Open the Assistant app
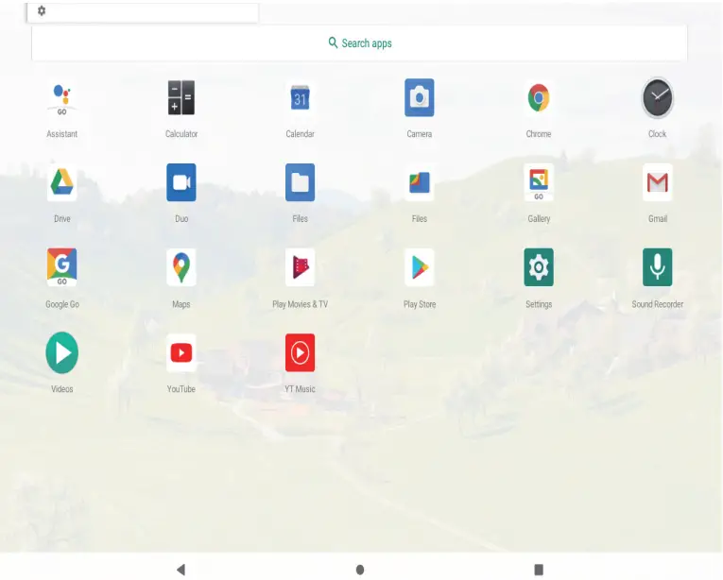 (x=61, y=98)
